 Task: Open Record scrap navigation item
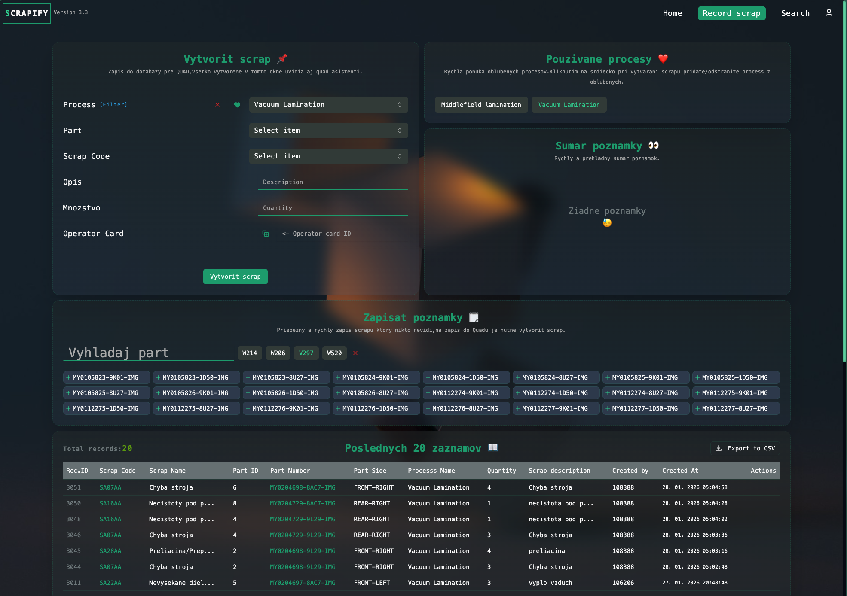pyautogui.click(x=731, y=13)
